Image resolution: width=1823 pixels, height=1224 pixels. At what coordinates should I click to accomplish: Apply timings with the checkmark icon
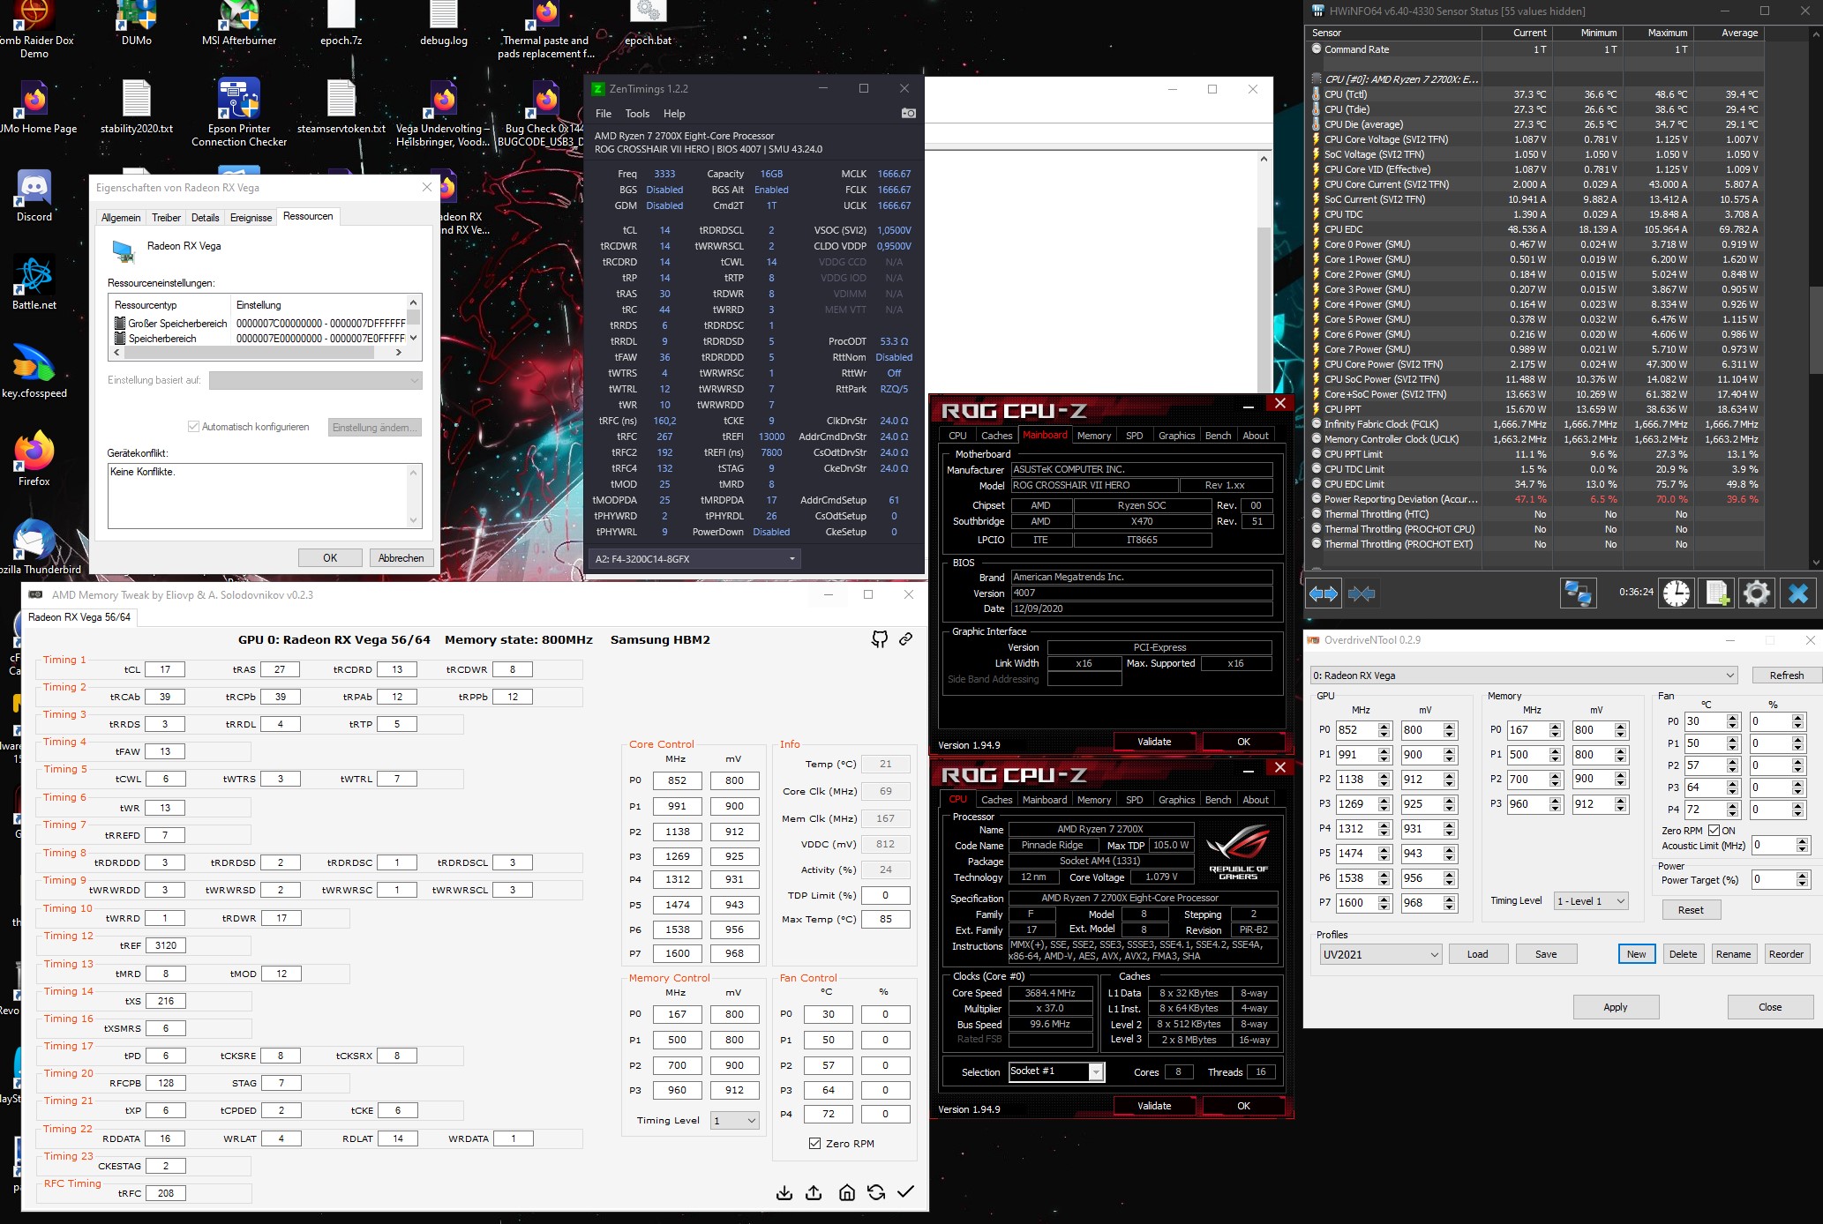(905, 1192)
